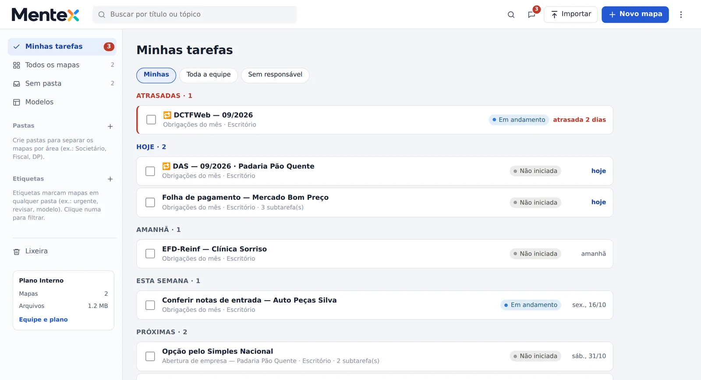This screenshot has width=701, height=380.
Task: Select the Sem responsável filter tab
Action: click(275, 75)
